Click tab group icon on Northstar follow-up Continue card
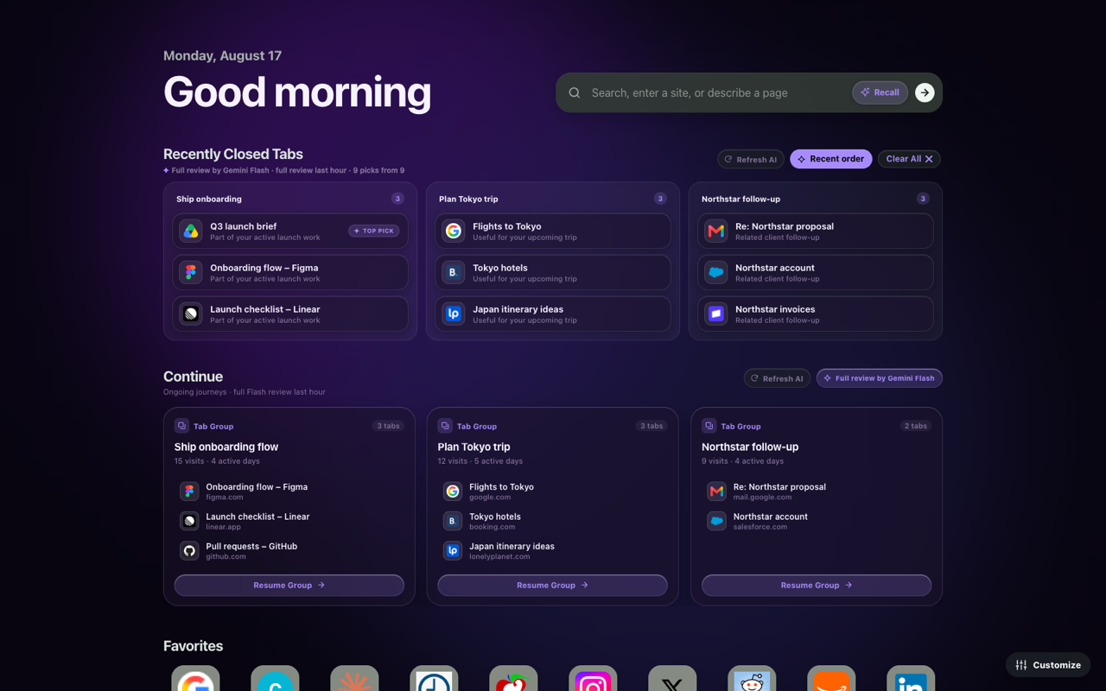The width and height of the screenshot is (1106, 691). pos(709,426)
